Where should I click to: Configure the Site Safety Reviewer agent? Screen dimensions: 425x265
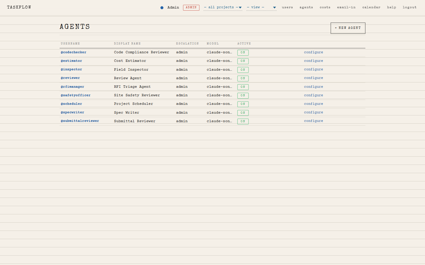(313, 95)
